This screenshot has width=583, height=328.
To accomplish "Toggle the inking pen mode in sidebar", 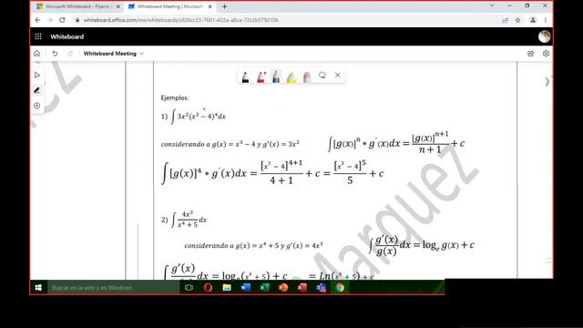I will [36, 90].
